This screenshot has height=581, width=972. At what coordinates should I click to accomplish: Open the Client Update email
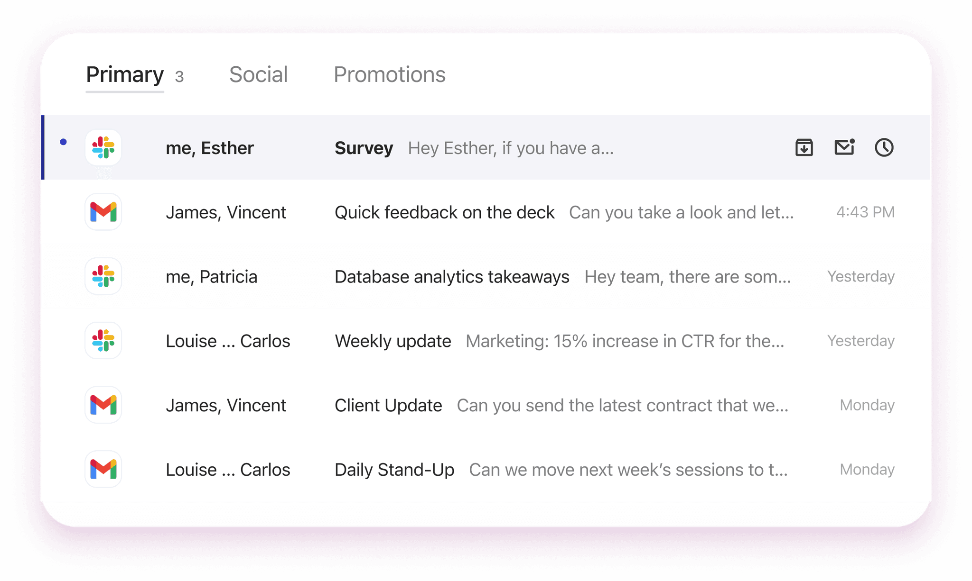[388, 406]
